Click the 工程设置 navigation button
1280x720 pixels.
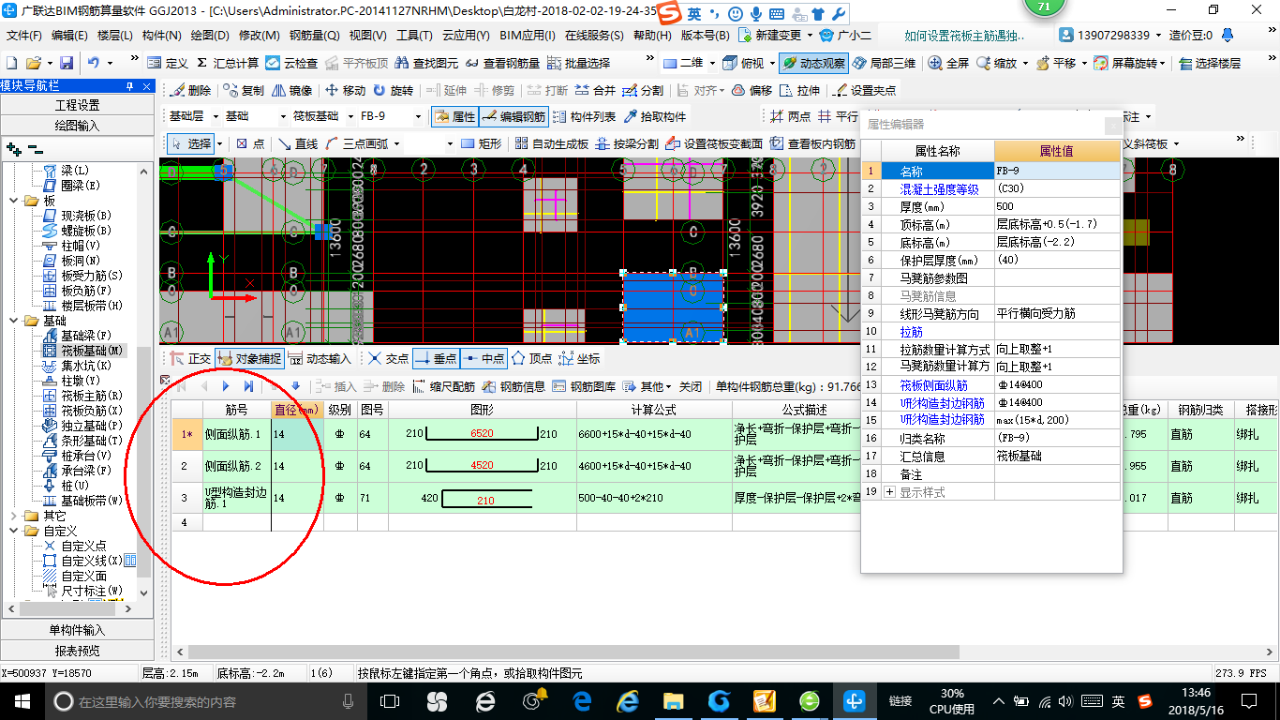click(x=77, y=105)
